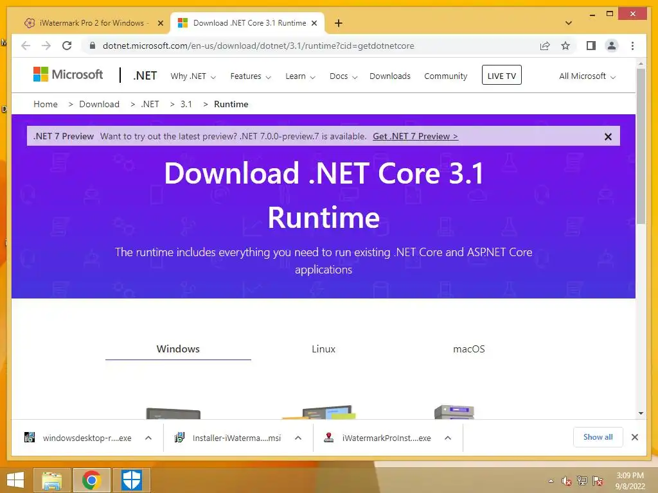Open the shield app on the taskbar
Image resolution: width=658 pixels, height=493 pixels.
click(x=132, y=480)
